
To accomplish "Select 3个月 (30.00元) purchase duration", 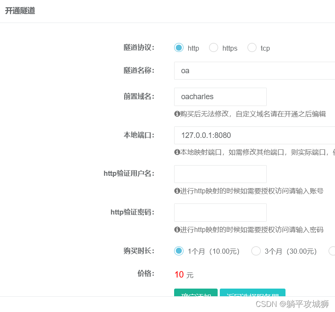I will 256,251.
